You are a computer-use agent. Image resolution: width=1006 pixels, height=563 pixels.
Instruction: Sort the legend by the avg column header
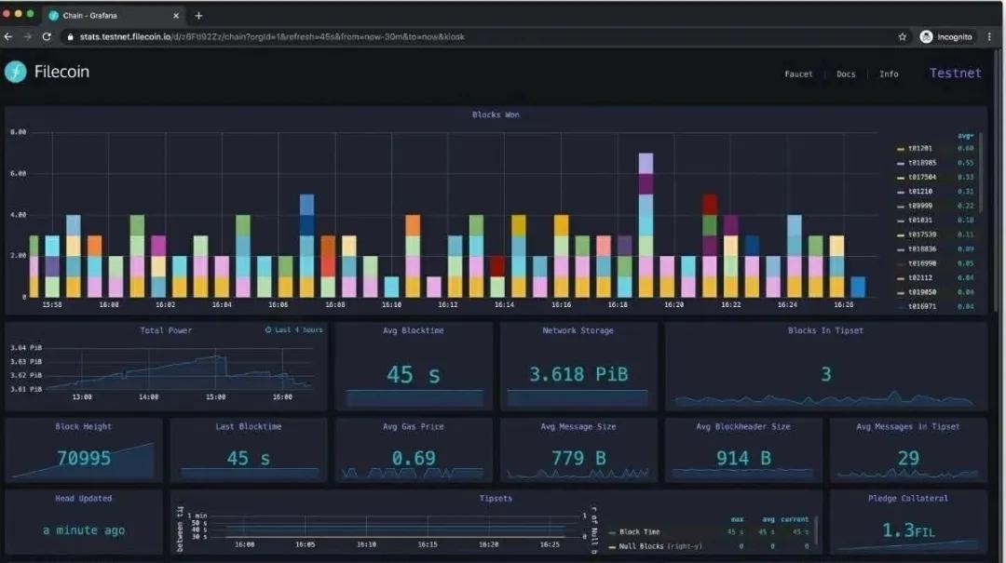click(x=965, y=136)
